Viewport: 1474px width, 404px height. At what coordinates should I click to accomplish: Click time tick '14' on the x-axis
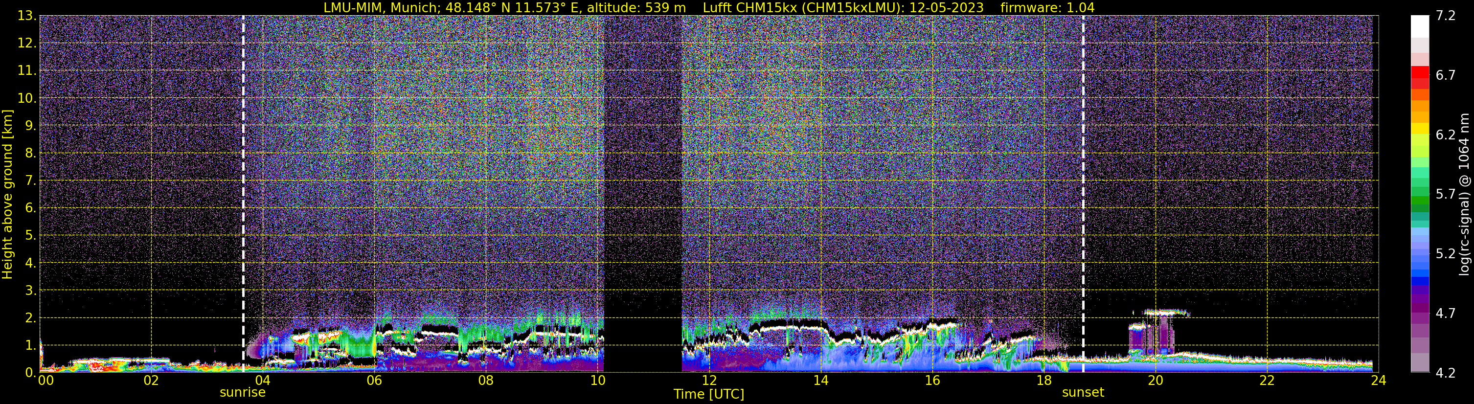click(x=820, y=381)
